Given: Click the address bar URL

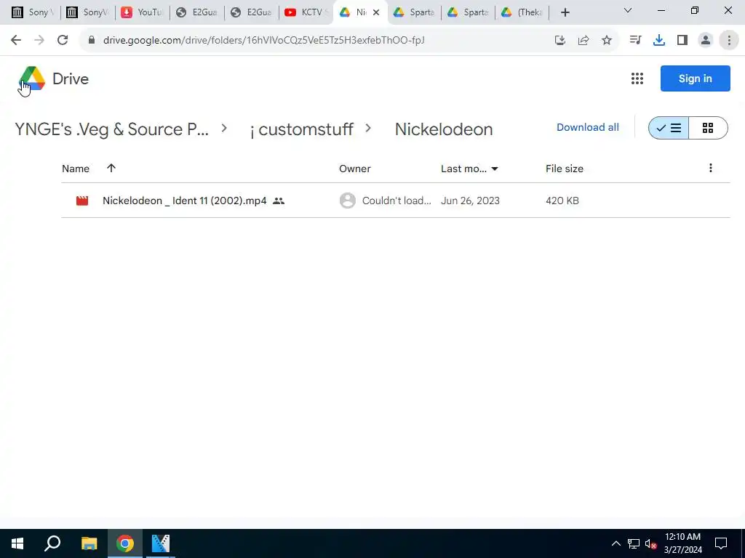Looking at the screenshot, I should coord(263,41).
